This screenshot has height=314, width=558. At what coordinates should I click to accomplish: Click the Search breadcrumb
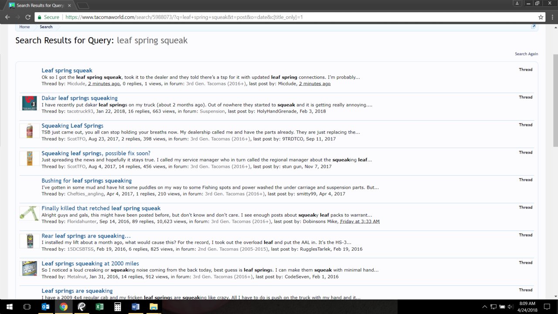(46, 27)
